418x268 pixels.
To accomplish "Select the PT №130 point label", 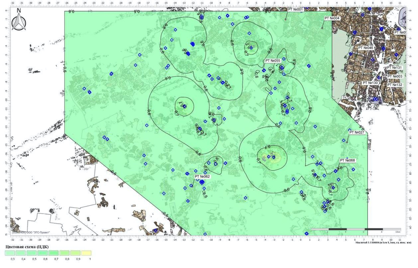I will click(370, 83).
